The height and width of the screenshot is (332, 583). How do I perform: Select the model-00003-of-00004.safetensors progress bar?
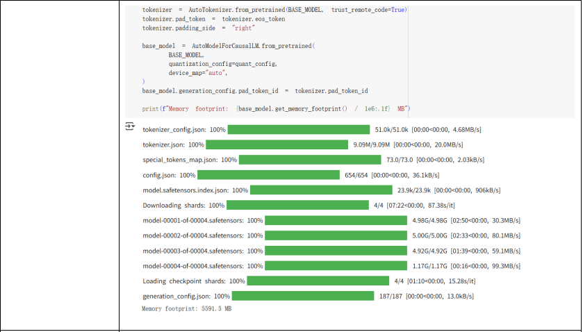(x=336, y=251)
